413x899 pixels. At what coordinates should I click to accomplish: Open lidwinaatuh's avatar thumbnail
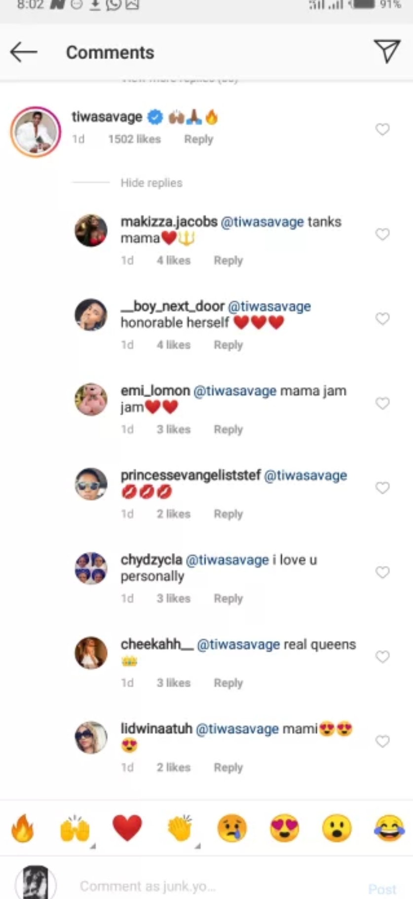coord(91,737)
